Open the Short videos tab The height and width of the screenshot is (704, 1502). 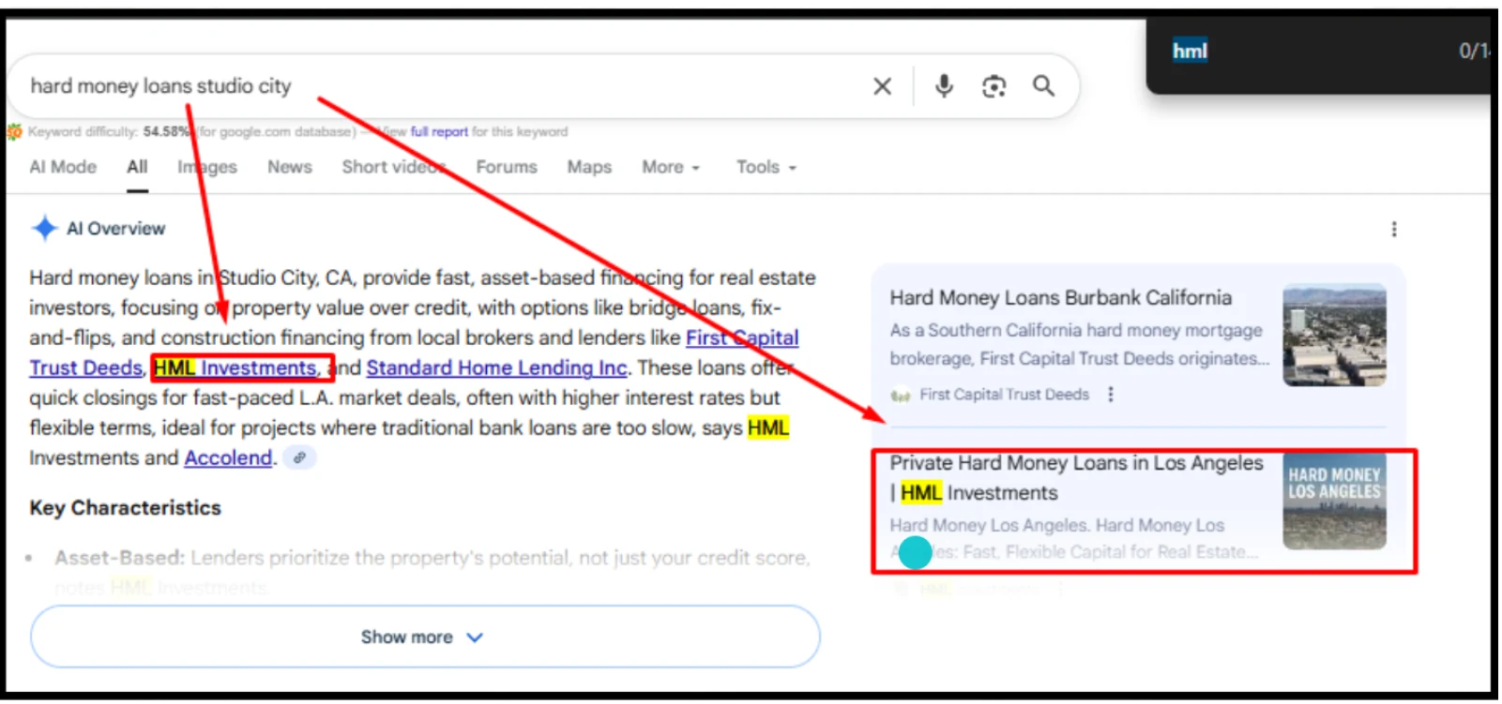coord(393,167)
